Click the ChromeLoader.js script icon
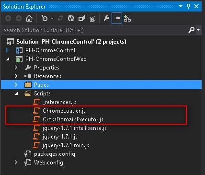Image resolution: width=205 pixels, height=175 pixels. (36, 111)
